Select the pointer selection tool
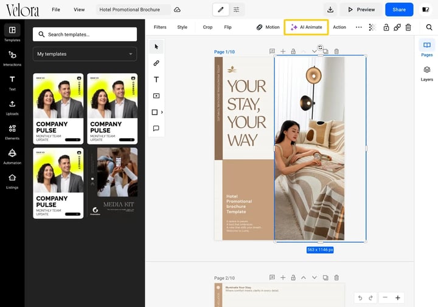This screenshot has height=307, width=438. point(156,47)
